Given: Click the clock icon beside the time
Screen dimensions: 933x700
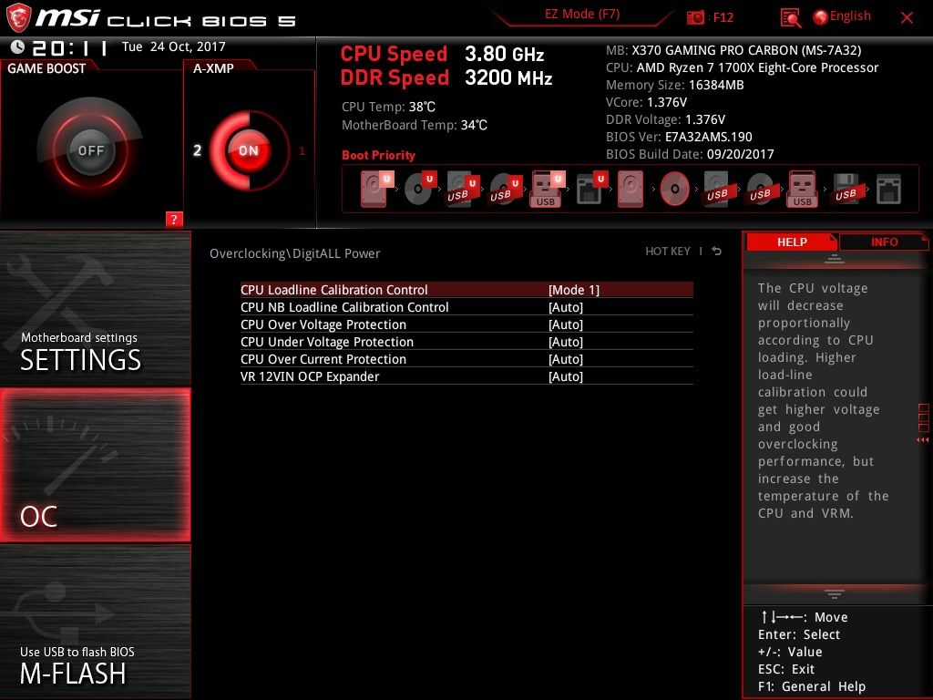Looking at the screenshot, I should click(18, 46).
